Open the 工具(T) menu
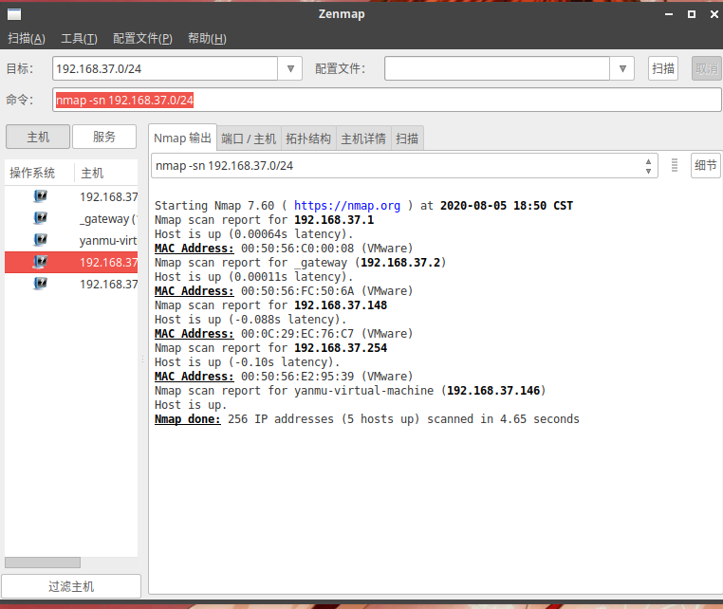Image resolution: width=723 pixels, height=609 pixels. 80,38
